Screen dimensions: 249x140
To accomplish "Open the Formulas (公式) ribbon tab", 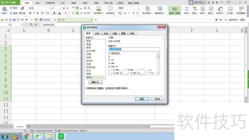I will coord(62,3).
